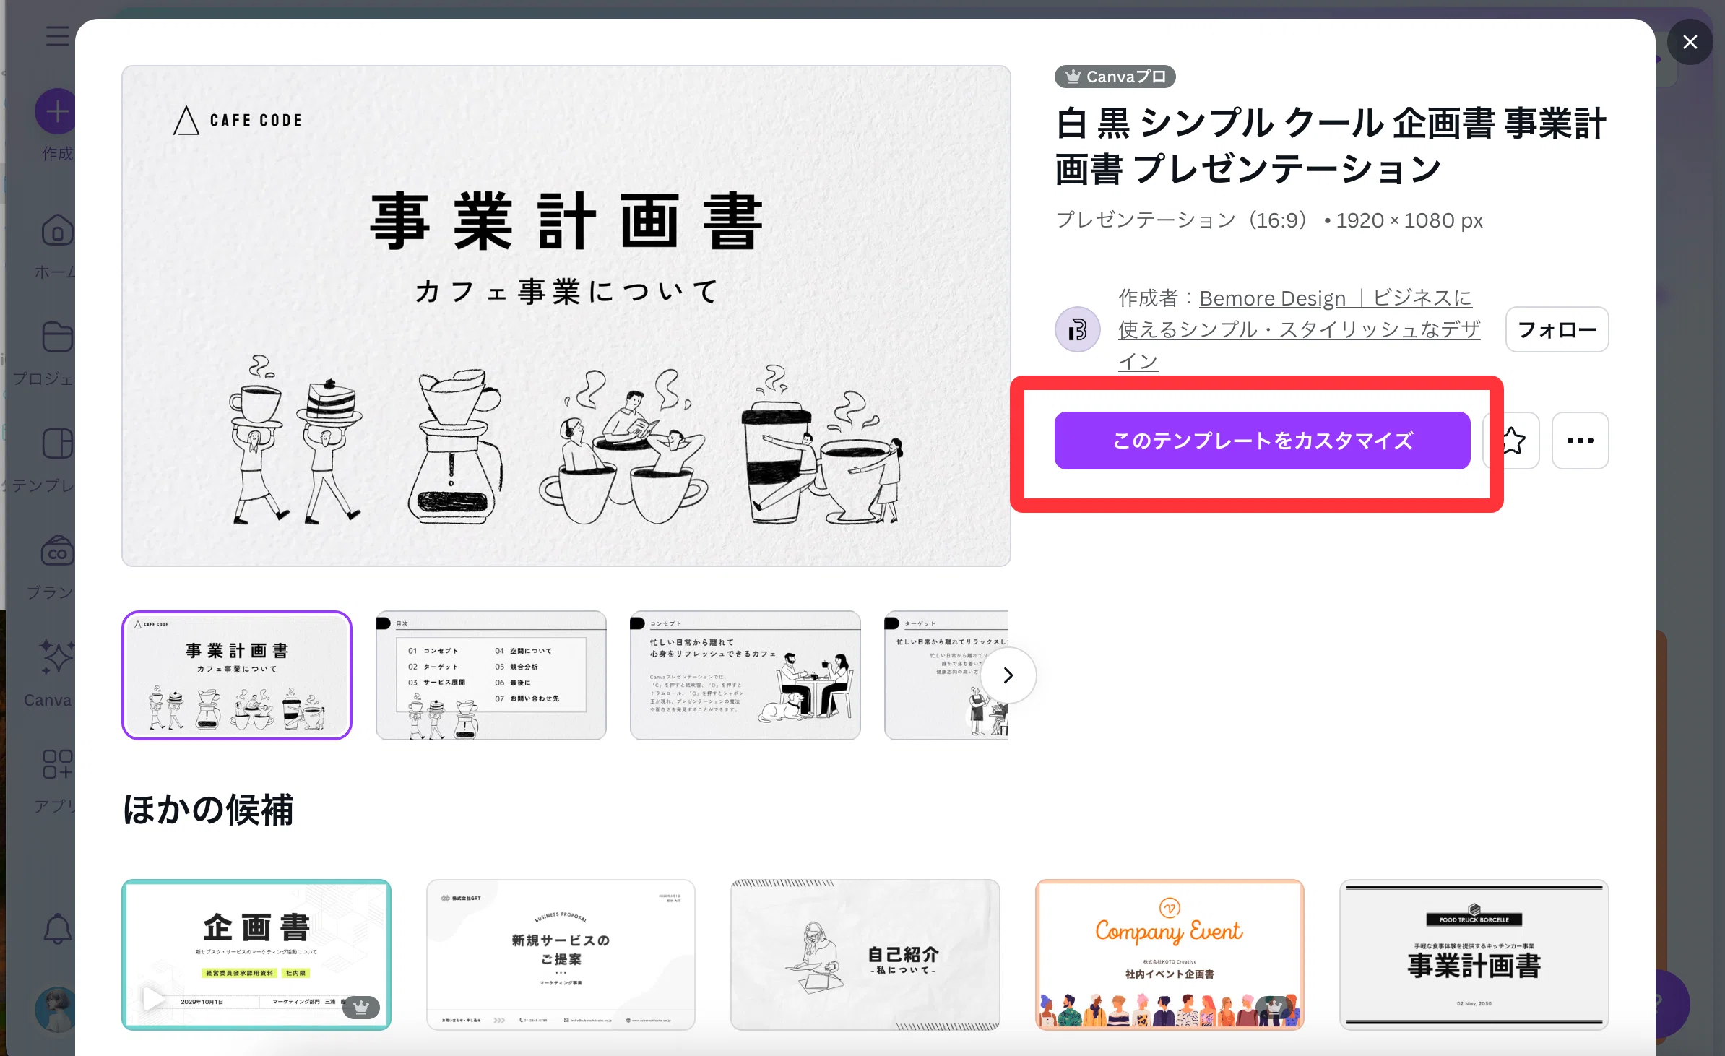
Task: Open アプリ grid icon in sidebar
Action: (x=57, y=764)
